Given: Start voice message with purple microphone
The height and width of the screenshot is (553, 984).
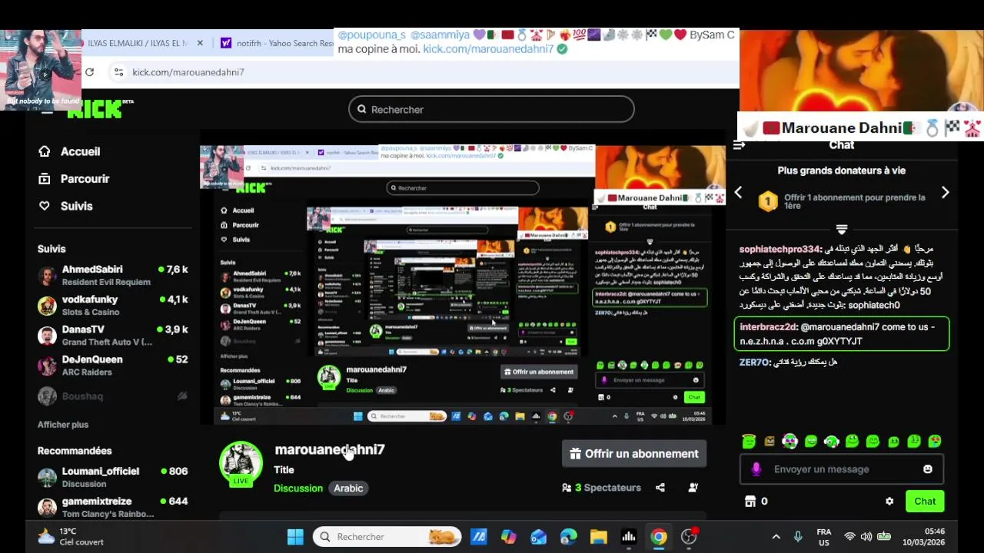Looking at the screenshot, I should (756, 469).
